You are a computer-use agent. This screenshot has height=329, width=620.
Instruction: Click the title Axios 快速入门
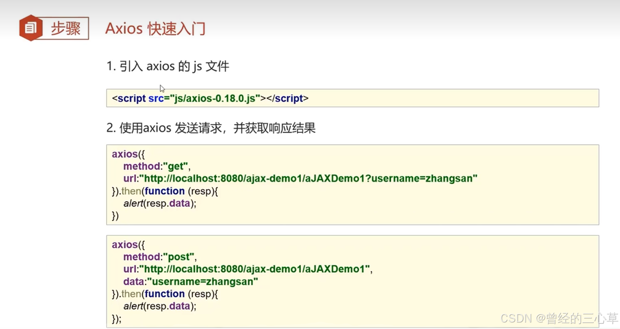155,29
